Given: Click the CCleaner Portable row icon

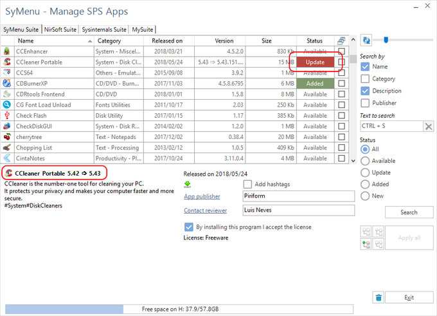Looking at the screenshot, I should (7, 62).
